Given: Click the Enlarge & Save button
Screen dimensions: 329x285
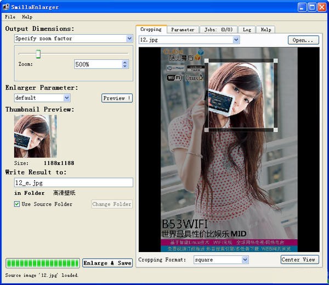Looking at the screenshot, I should tap(107, 263).
